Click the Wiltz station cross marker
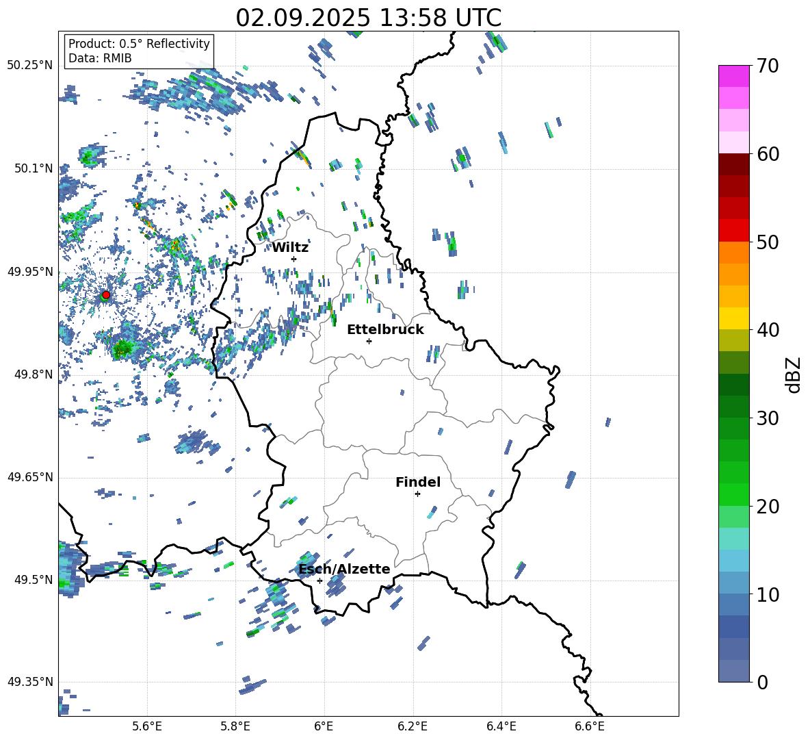This screenshot has width=810, height=740. point(294,259)
